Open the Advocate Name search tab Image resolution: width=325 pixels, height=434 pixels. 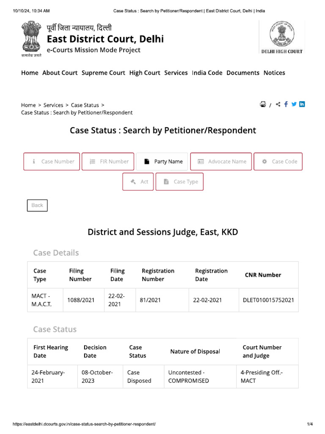pyautogui.click(x=221, y=161)
